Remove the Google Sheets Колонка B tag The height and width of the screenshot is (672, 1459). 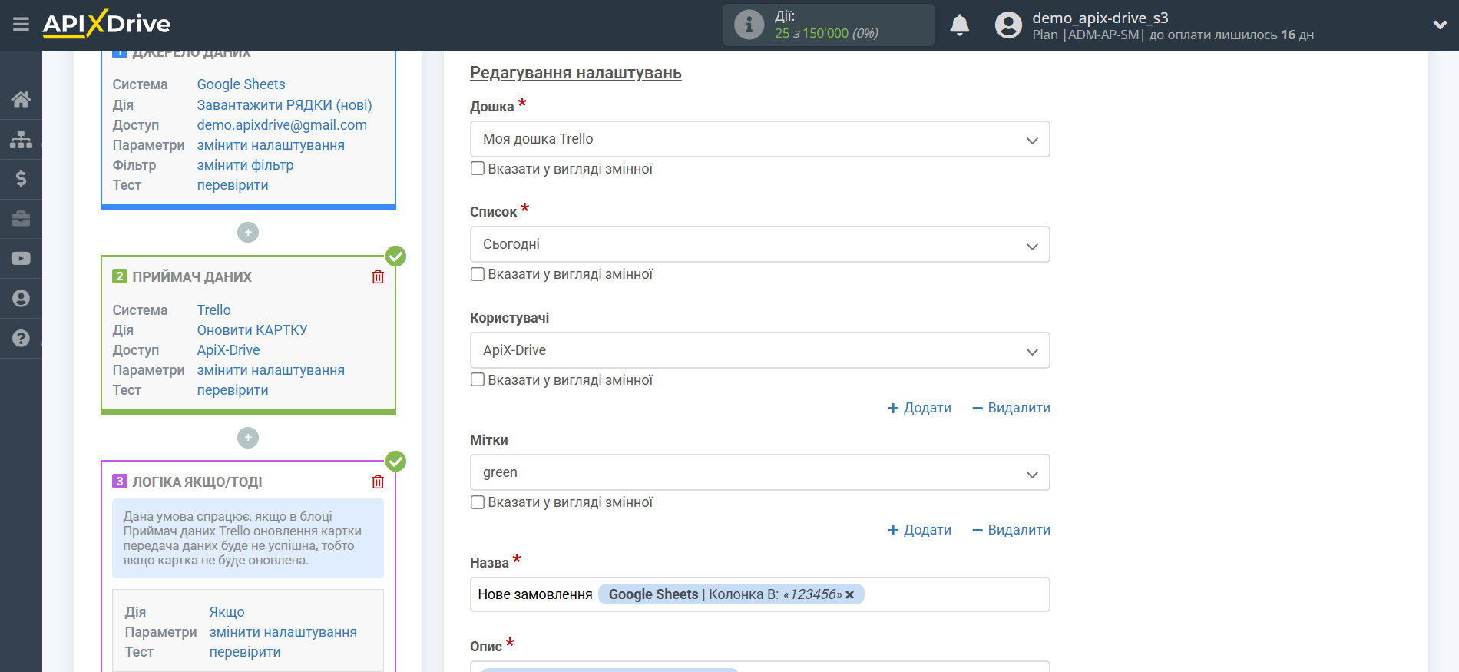(850, 595)
